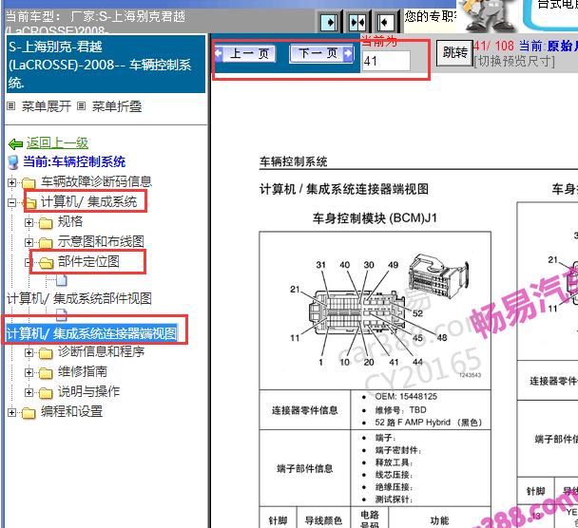The width and height of the screenshot is (578, 528).
Task: Click the 跳转 jump button
Action: click(454, 53)
